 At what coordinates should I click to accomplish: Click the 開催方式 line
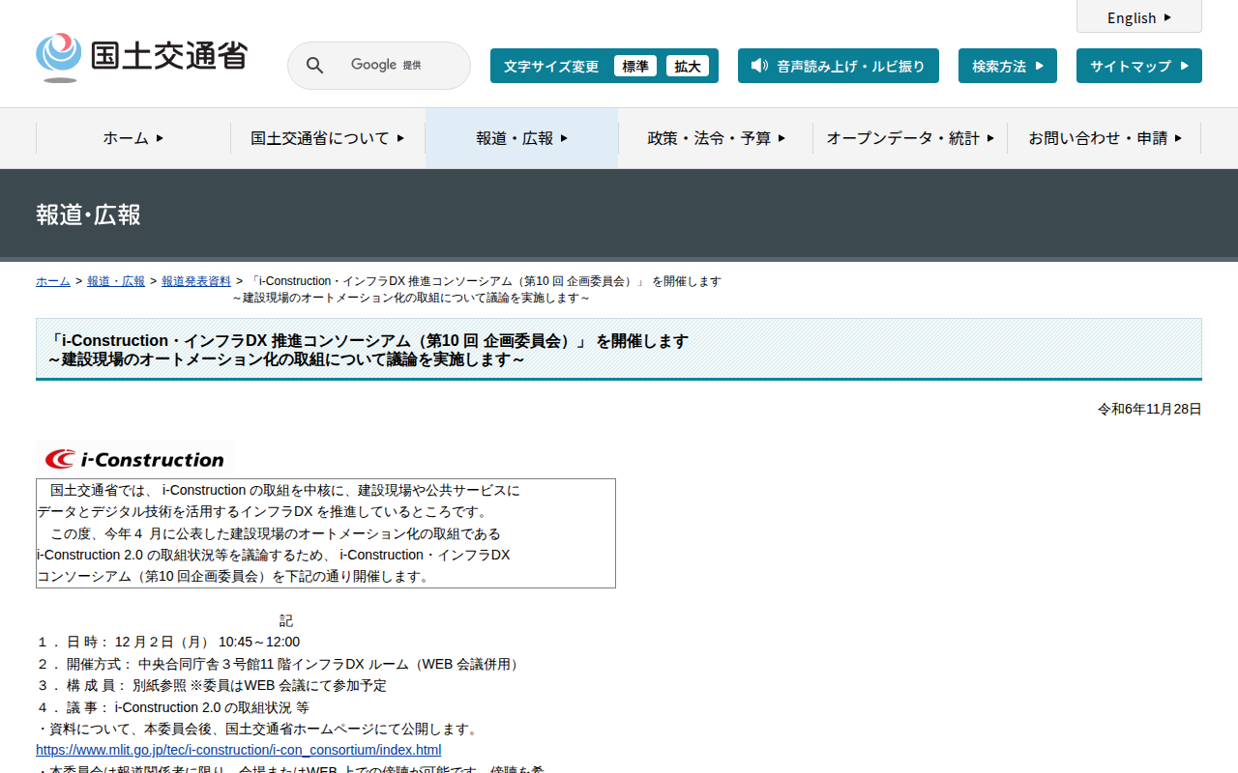pos(280,665)
